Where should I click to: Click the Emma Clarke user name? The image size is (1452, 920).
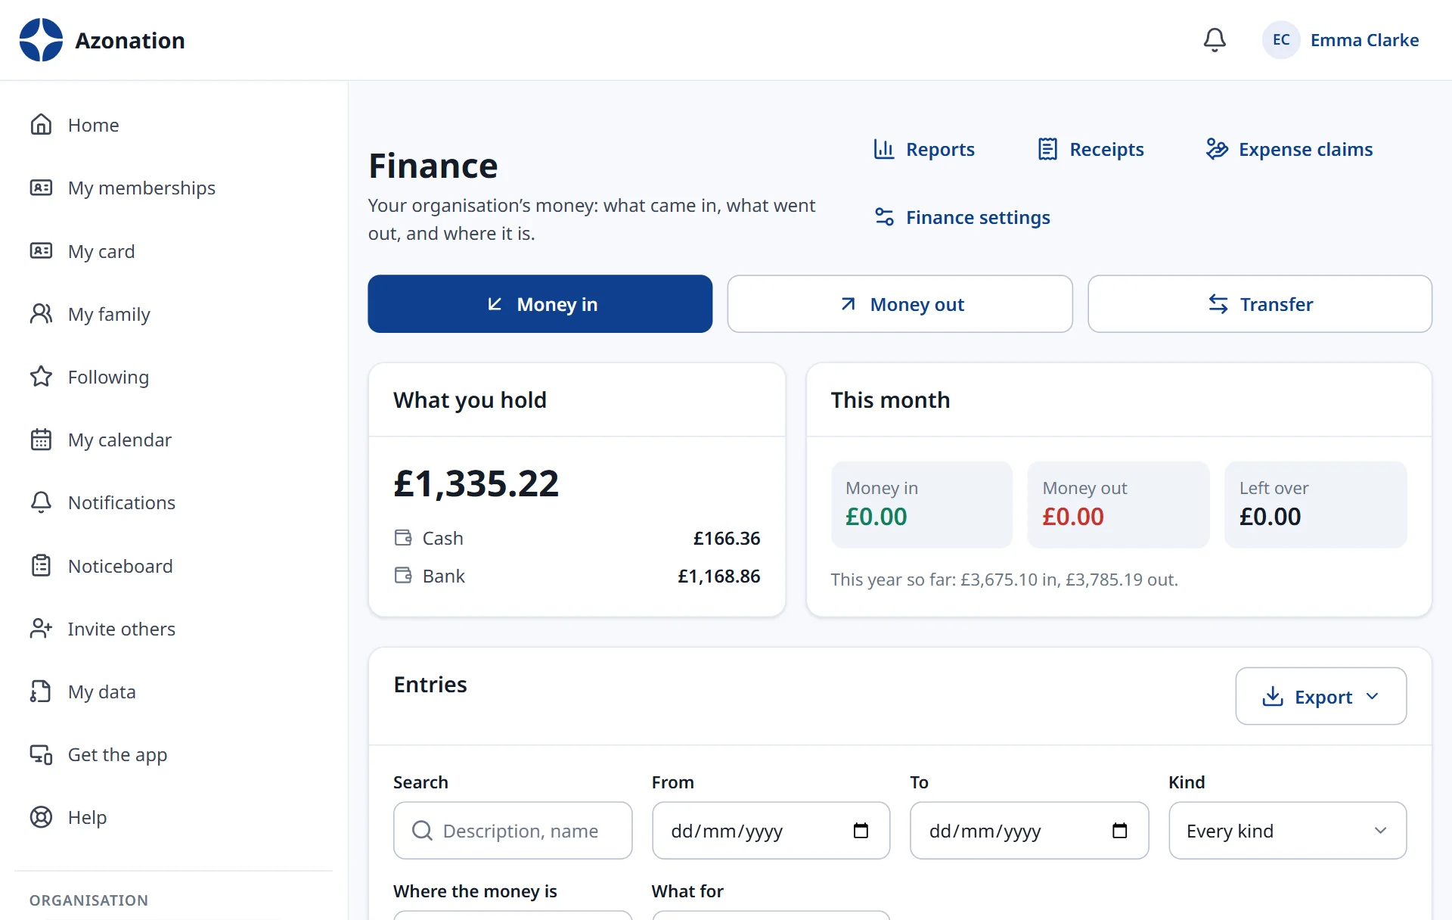[x=1364, y=40]
